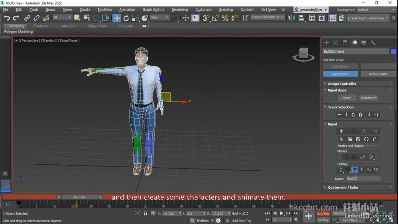Choose the Select Object tool
Image resolution: width=398 pixels, height=224 pixels.
click(x=77, y=18)
